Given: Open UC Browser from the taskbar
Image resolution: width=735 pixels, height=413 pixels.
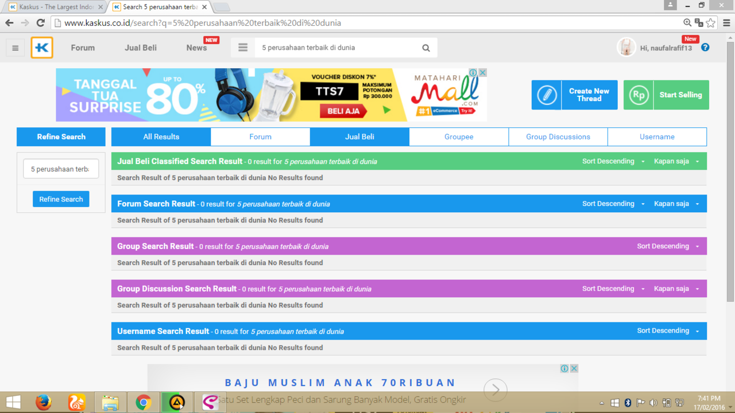Looking at the screenshot, I should pos(77,403).
